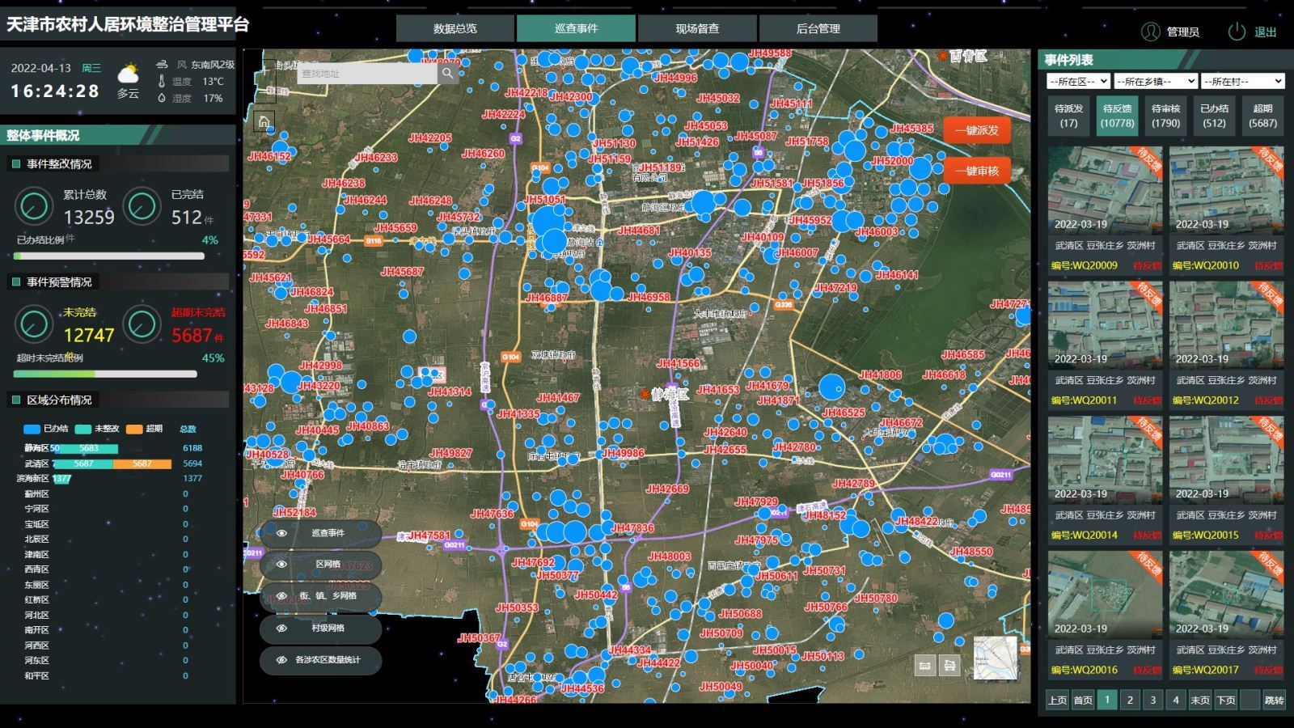Click the 超时未完结比例 progress bar

click(105, 374)
